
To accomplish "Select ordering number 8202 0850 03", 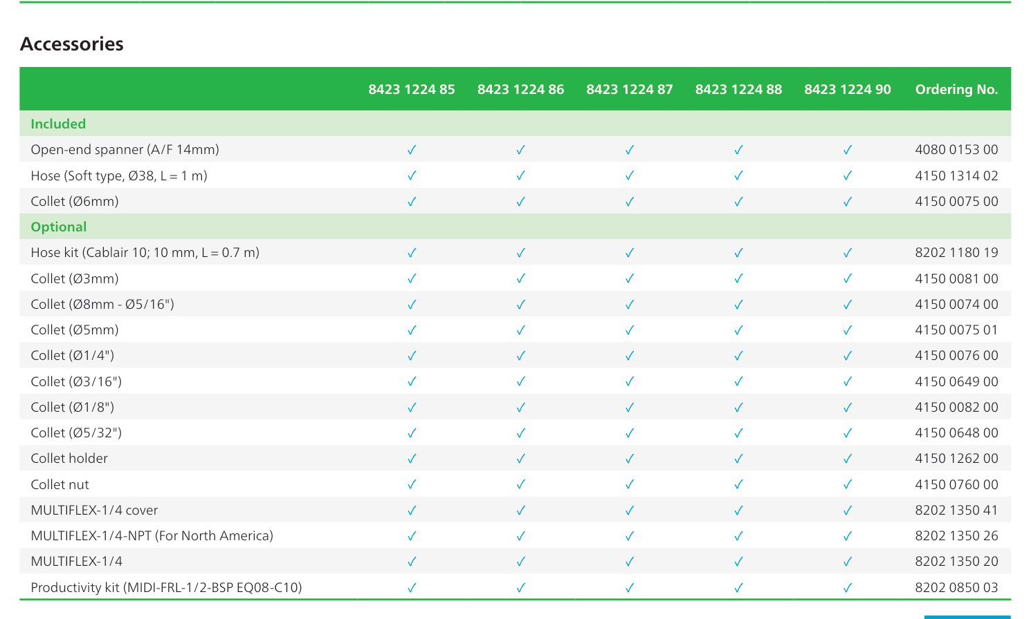I will [956, 587].
